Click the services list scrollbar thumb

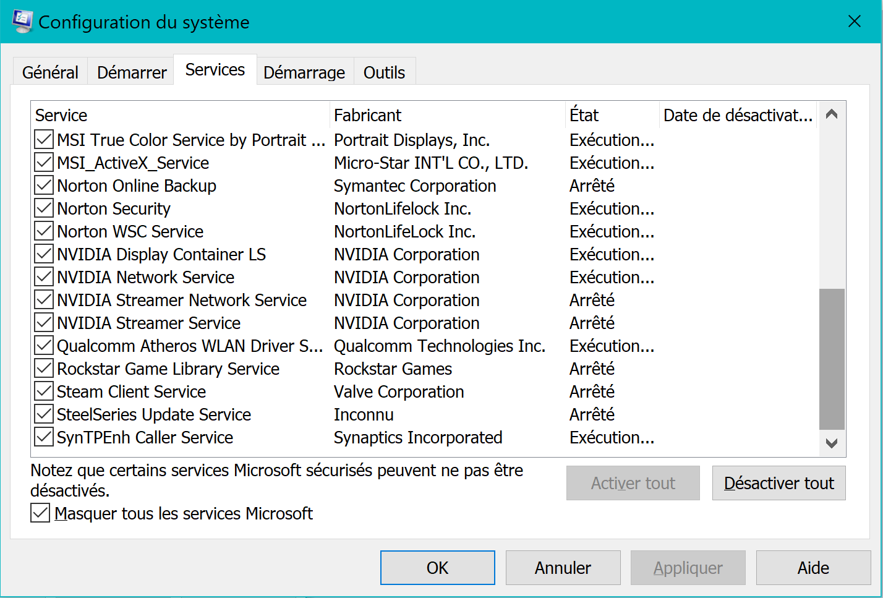tap(832, 359)
